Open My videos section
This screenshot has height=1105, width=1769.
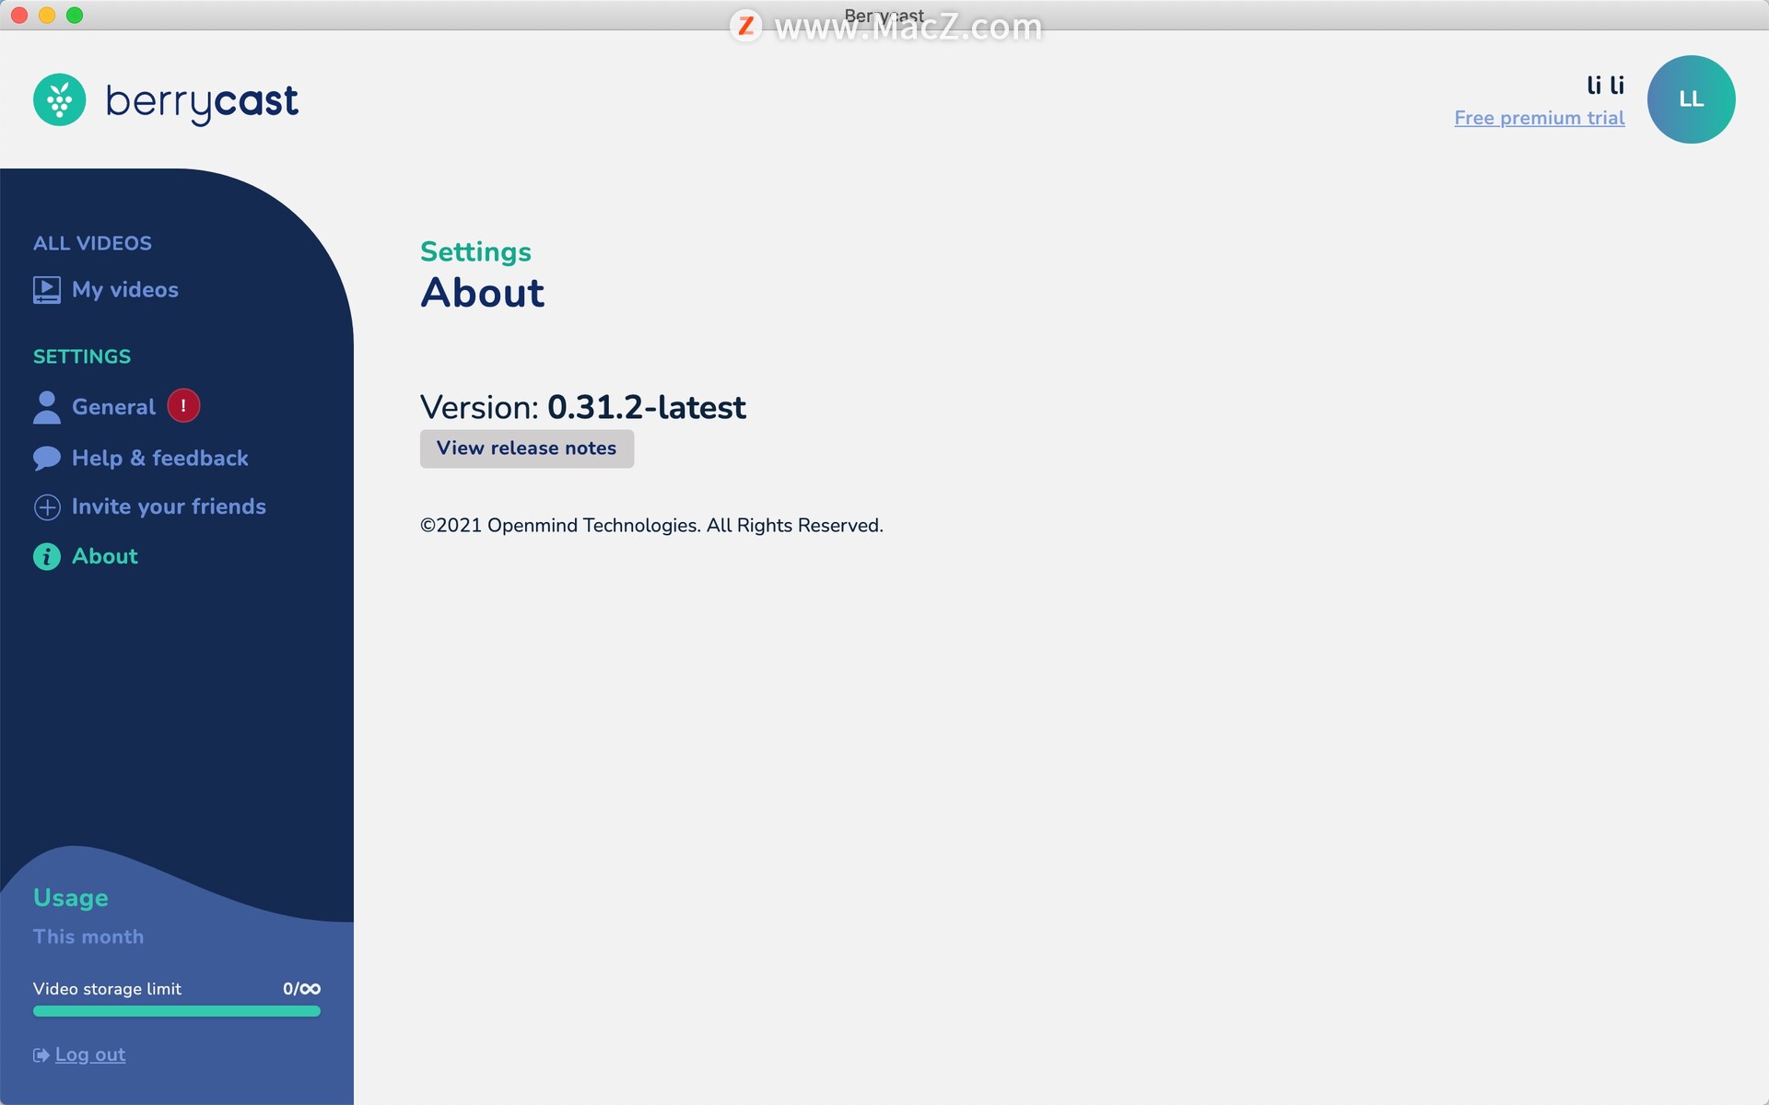(125, 290)
